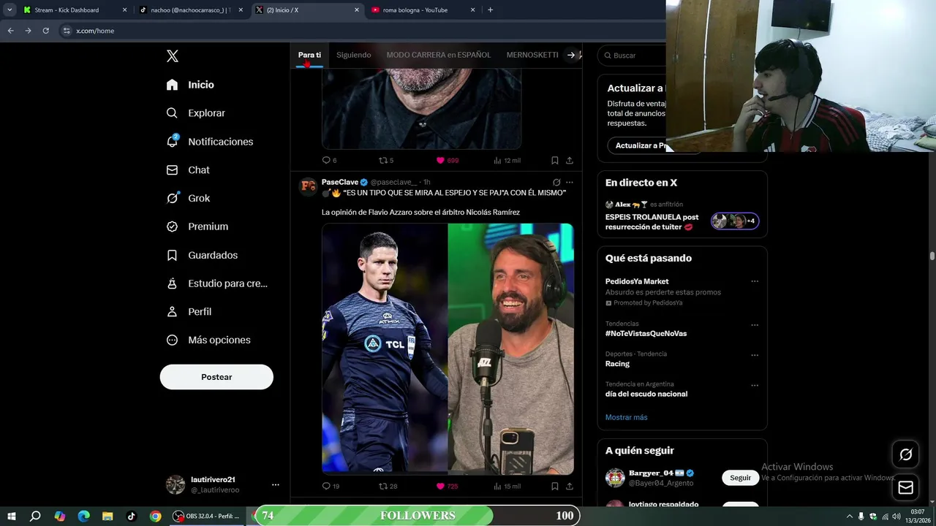Open PaseClave post more options
Image resolution: width=936 pixels, height=526 pixels.
pyautogui.click(x=570, y=182)
